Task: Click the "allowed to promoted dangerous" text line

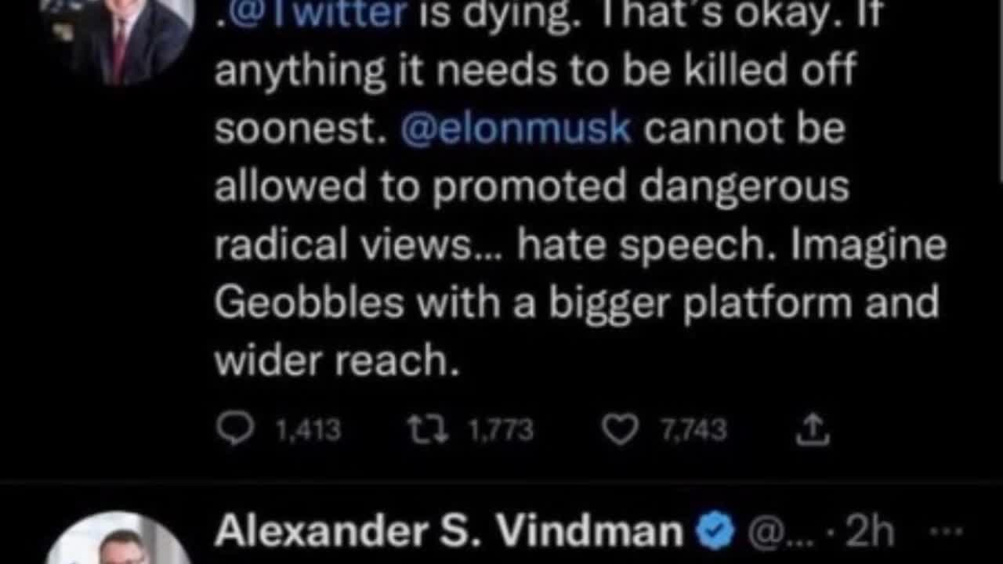Action: 531,187
